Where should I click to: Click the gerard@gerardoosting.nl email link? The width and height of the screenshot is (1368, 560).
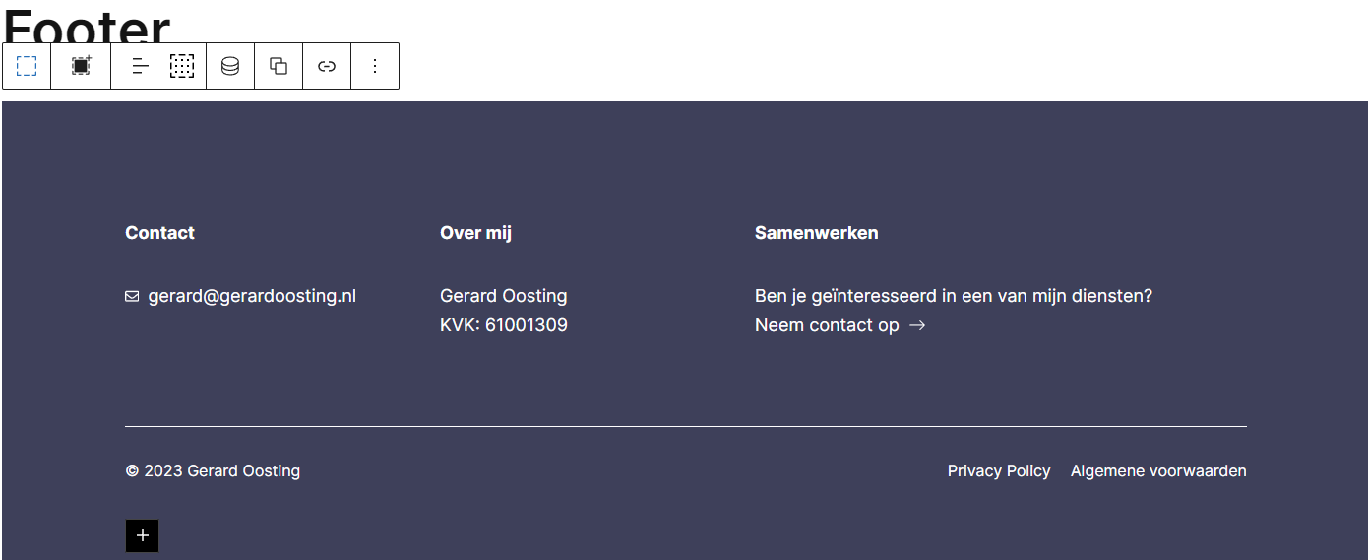pos(252,296)
